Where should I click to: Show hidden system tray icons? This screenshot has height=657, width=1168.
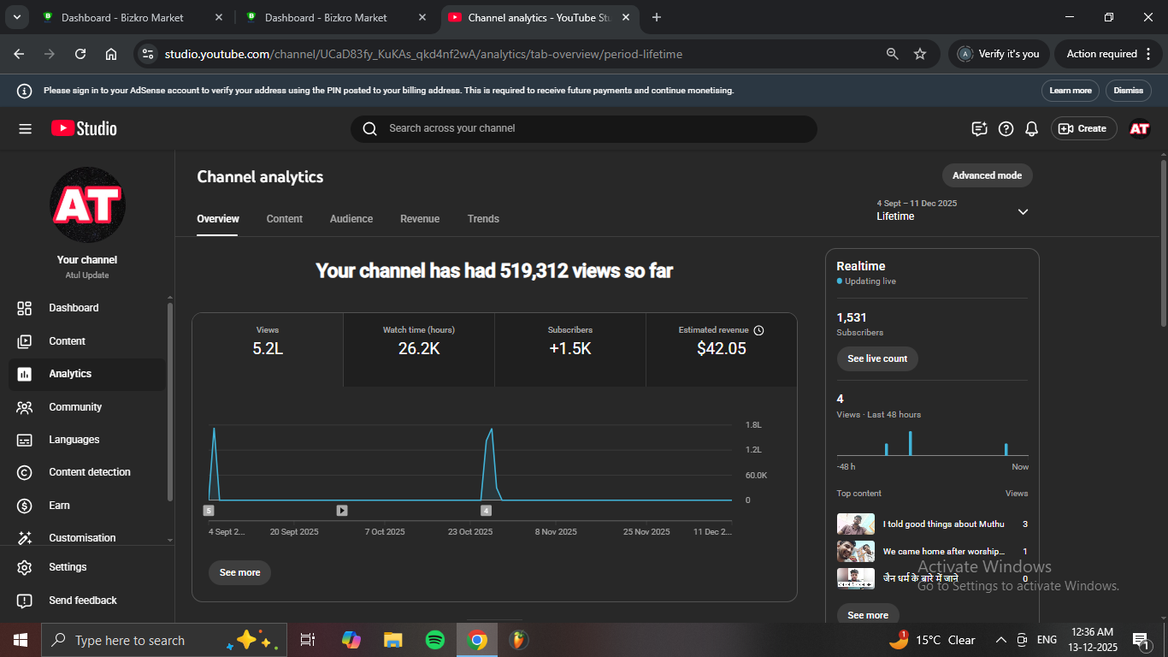[1000, 640]
